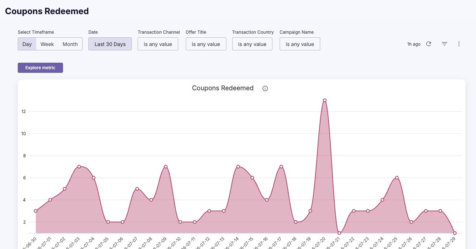
Task: Open the Last 30 Days date filter
Action: click(110, 44)
